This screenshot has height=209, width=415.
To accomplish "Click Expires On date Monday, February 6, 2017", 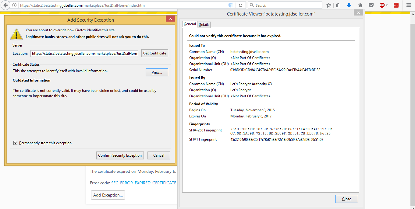I will point(251,116).
